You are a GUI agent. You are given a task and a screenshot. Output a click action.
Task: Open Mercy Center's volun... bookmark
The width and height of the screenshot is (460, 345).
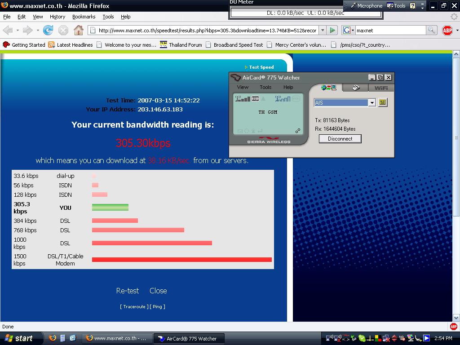point(296,44)
